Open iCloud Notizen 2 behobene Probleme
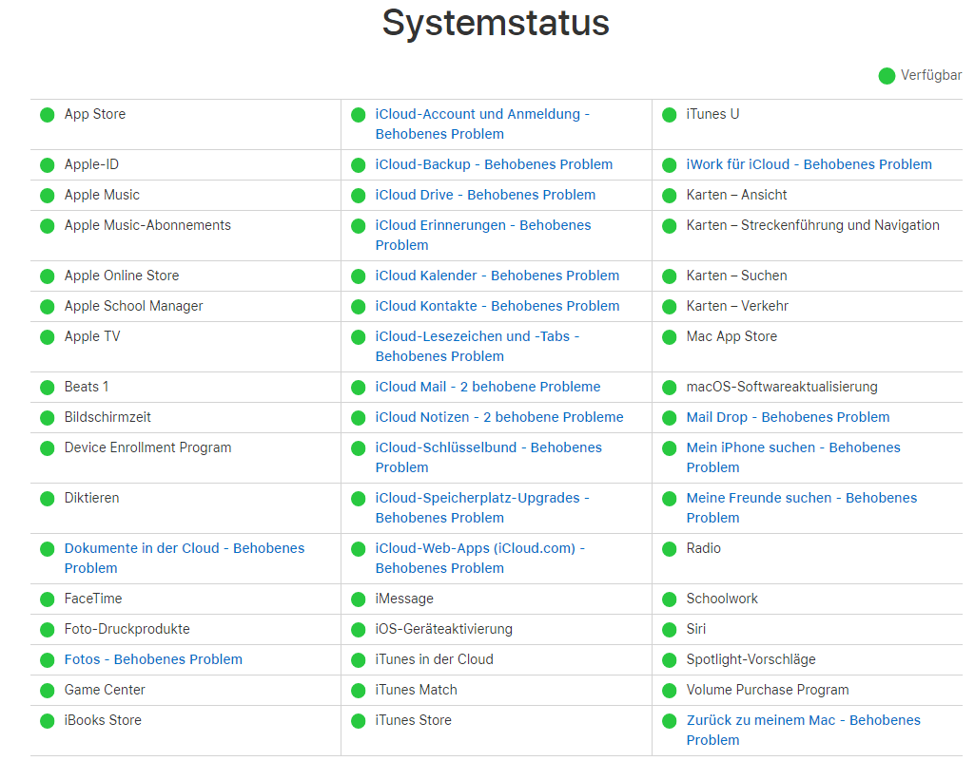 498,417
